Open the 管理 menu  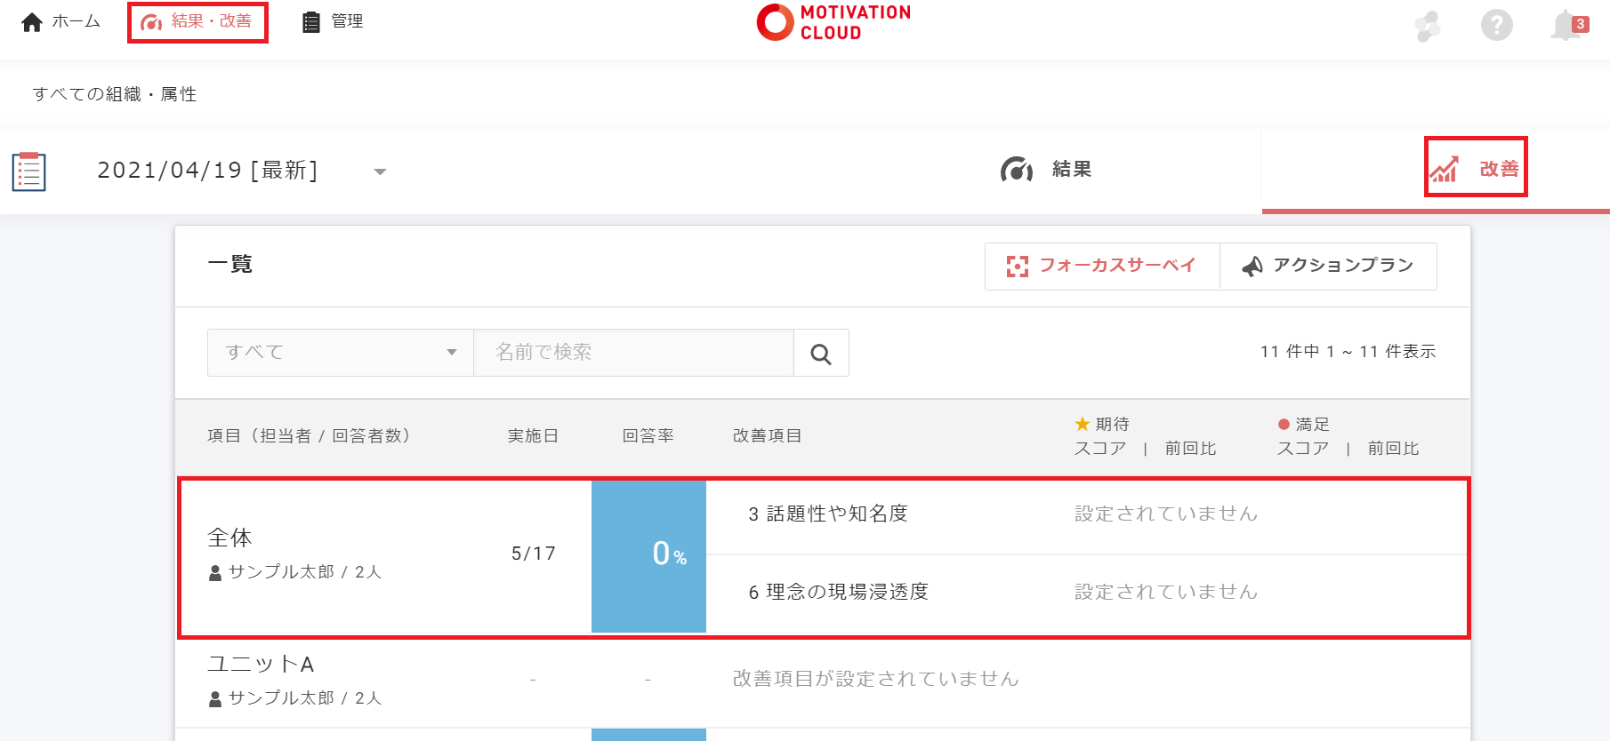pyautogui.click(x=334, y=21)
